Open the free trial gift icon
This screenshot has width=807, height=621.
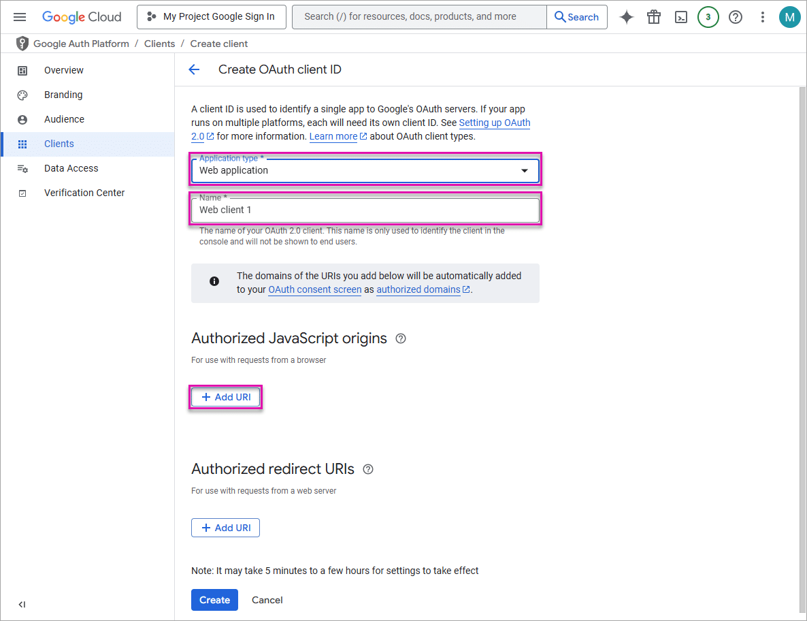(x=653, y=16)
